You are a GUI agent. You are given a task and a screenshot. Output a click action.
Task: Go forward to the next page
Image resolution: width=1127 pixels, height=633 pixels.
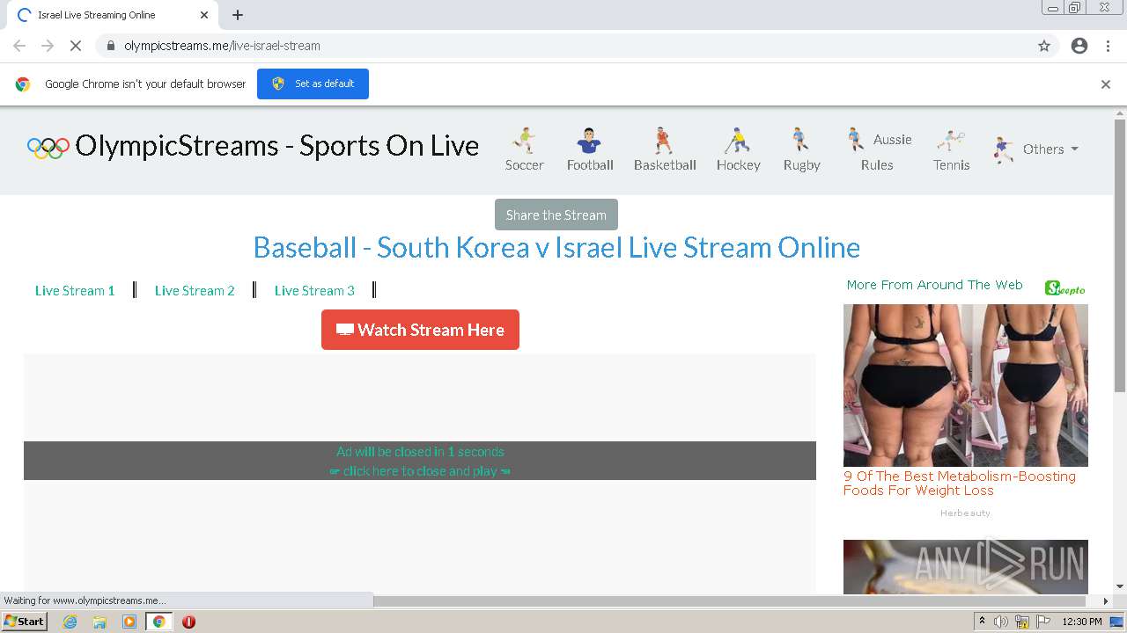click(x=48, y=46)
